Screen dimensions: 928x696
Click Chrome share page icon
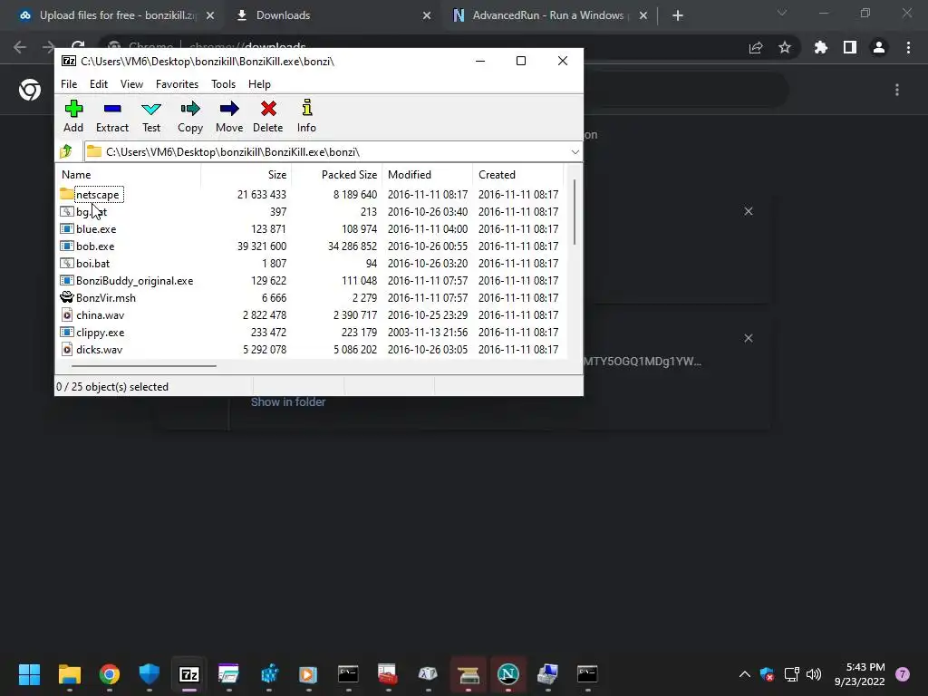(x=756, y=47)
